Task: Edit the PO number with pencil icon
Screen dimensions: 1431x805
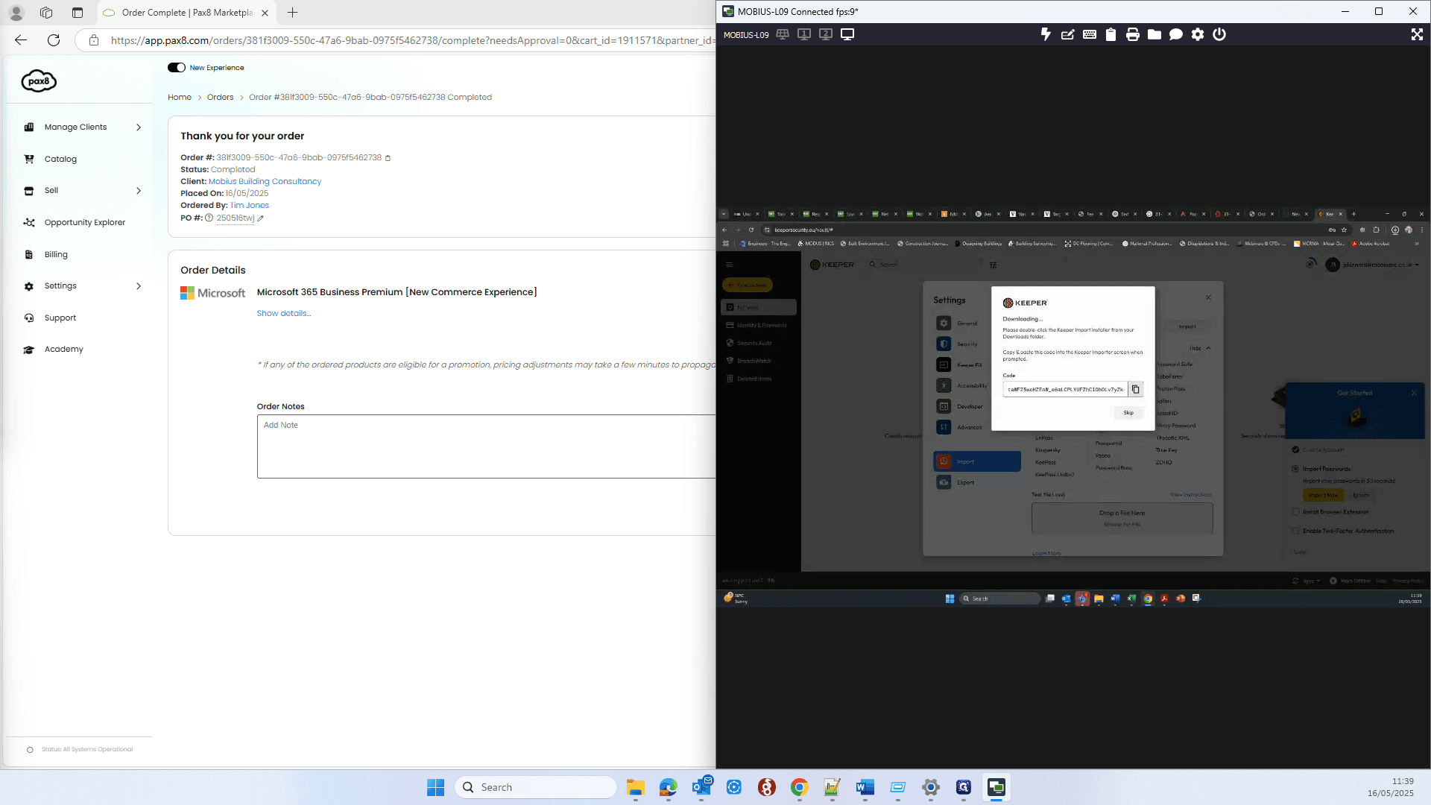Action: click(260, 218)
